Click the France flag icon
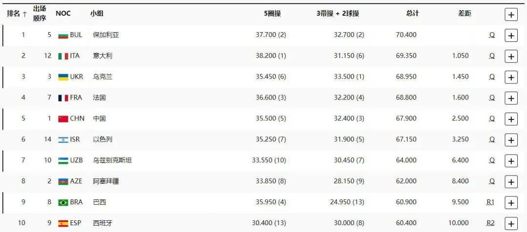Viewport: 527px width, 232px height. [63, 98]
